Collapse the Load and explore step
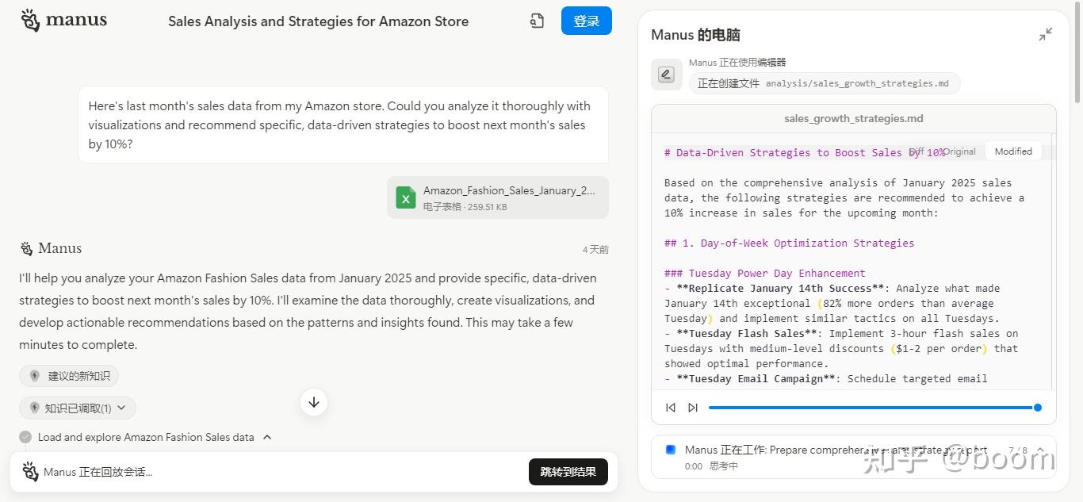The width and height of the screenshot is (1083, 502). click(x=267, y=437)
